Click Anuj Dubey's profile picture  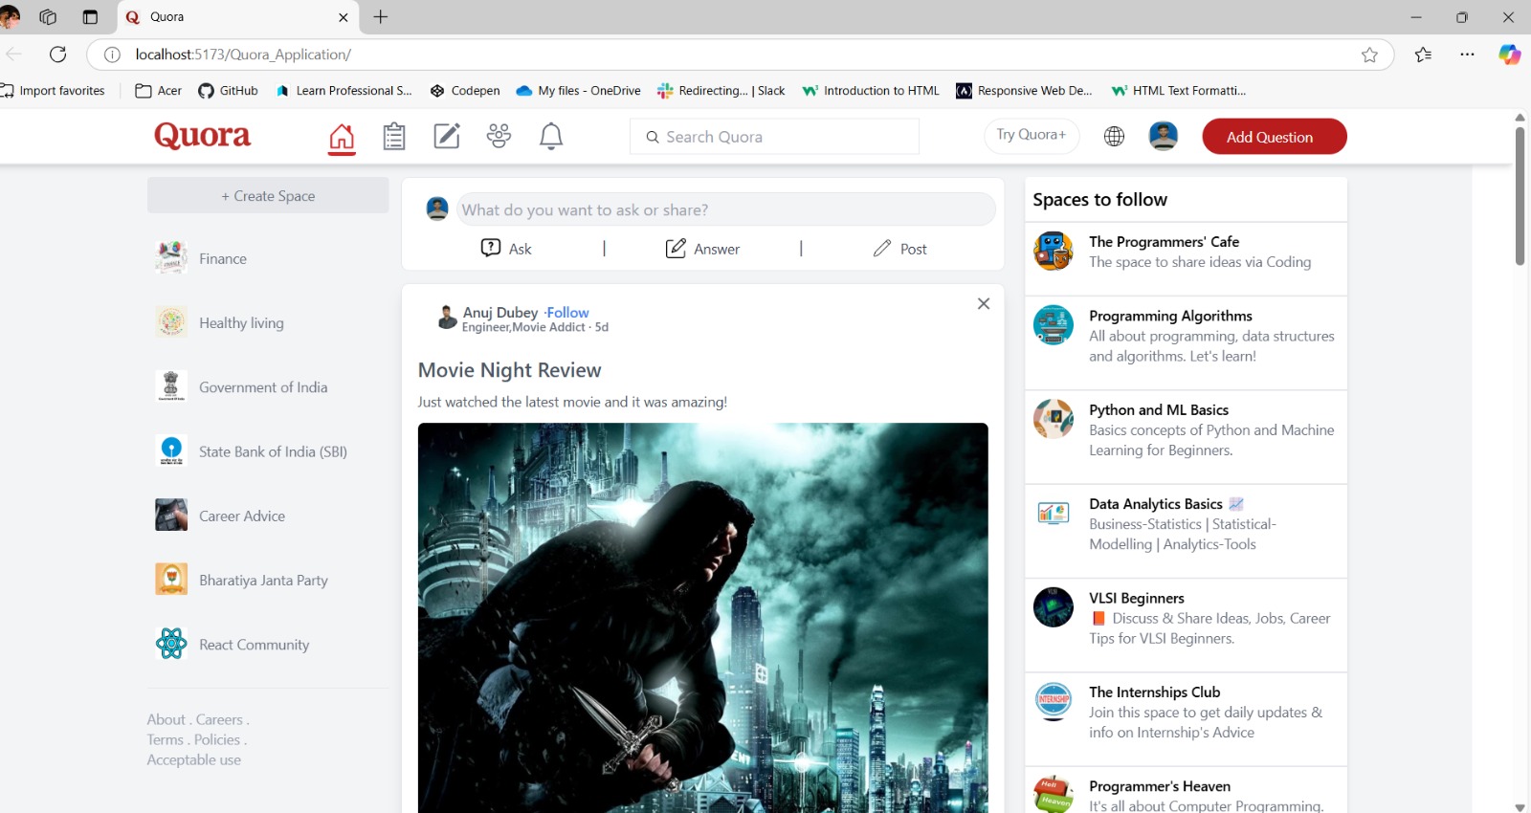click(447, 317)
